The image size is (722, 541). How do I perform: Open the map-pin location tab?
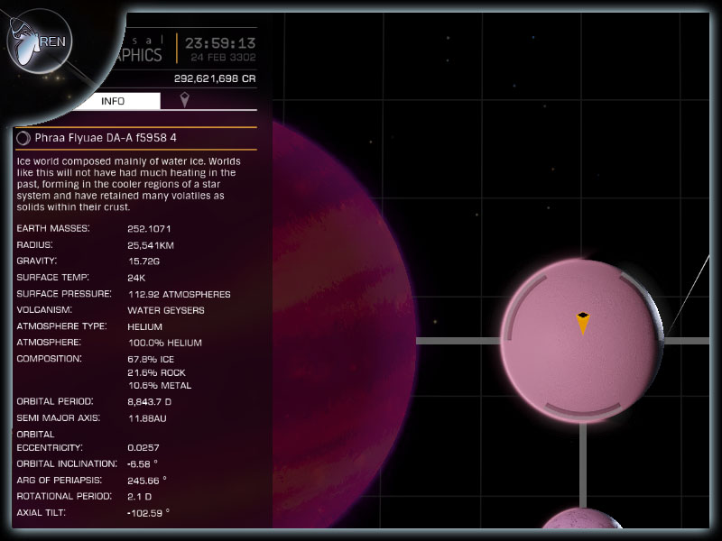point(184,100)
